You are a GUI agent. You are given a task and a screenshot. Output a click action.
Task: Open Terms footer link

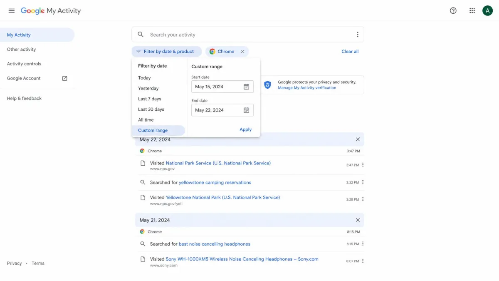38,263
